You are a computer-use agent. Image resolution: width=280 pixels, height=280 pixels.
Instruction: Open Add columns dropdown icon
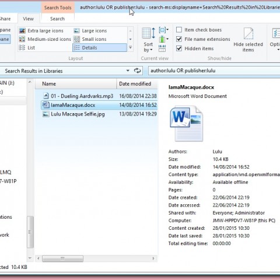163,39
